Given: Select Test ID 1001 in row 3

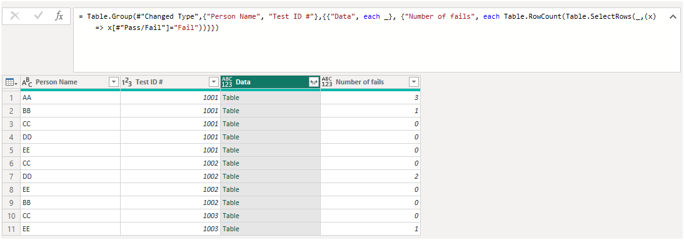Looking at the screenshot, I should click(170, 124).
